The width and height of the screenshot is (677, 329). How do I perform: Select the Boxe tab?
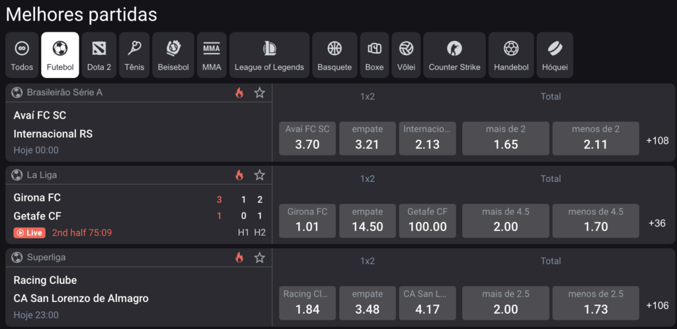point(374,55)
